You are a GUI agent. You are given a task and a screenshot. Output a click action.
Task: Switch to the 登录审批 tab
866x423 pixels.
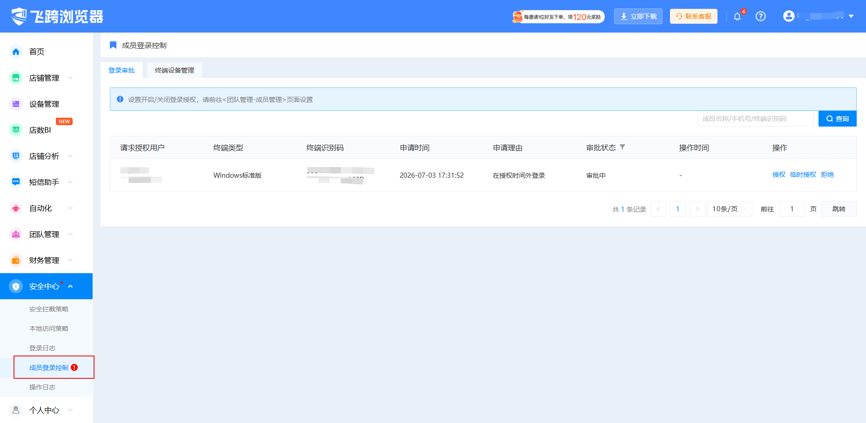[122, 70]
